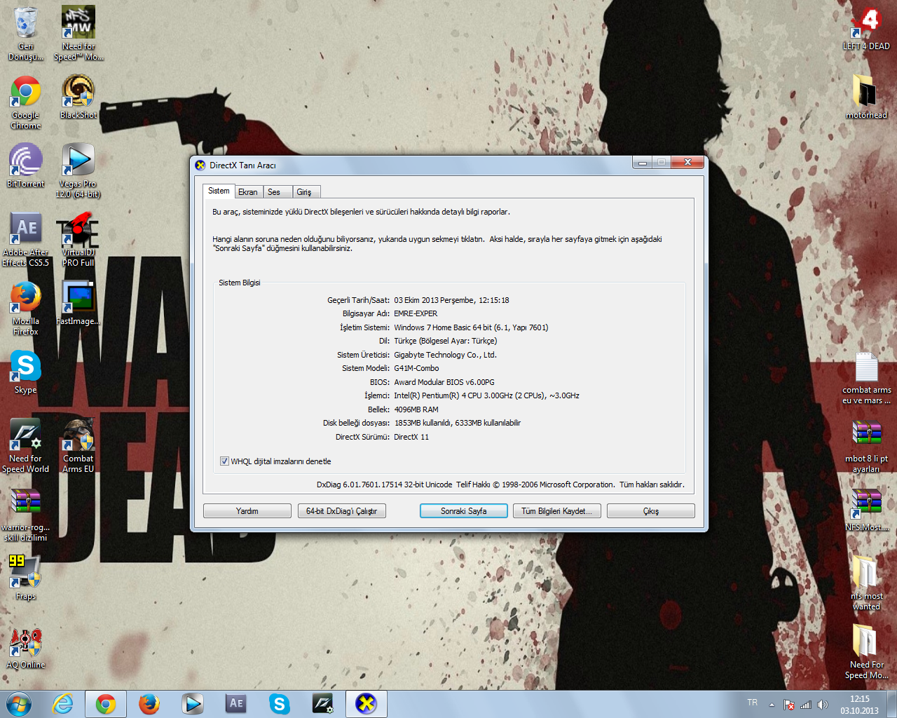Viewport: 897px width, 718px height.
Task: Click the Çıkış button
Action: tap(651, 511)
